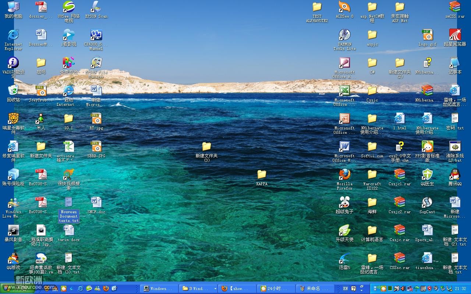Image resolution: width=471 pixels, height=294 pixels.
Task: Switch to the Windows... taskbar window
Action: [x=159, y=288]
